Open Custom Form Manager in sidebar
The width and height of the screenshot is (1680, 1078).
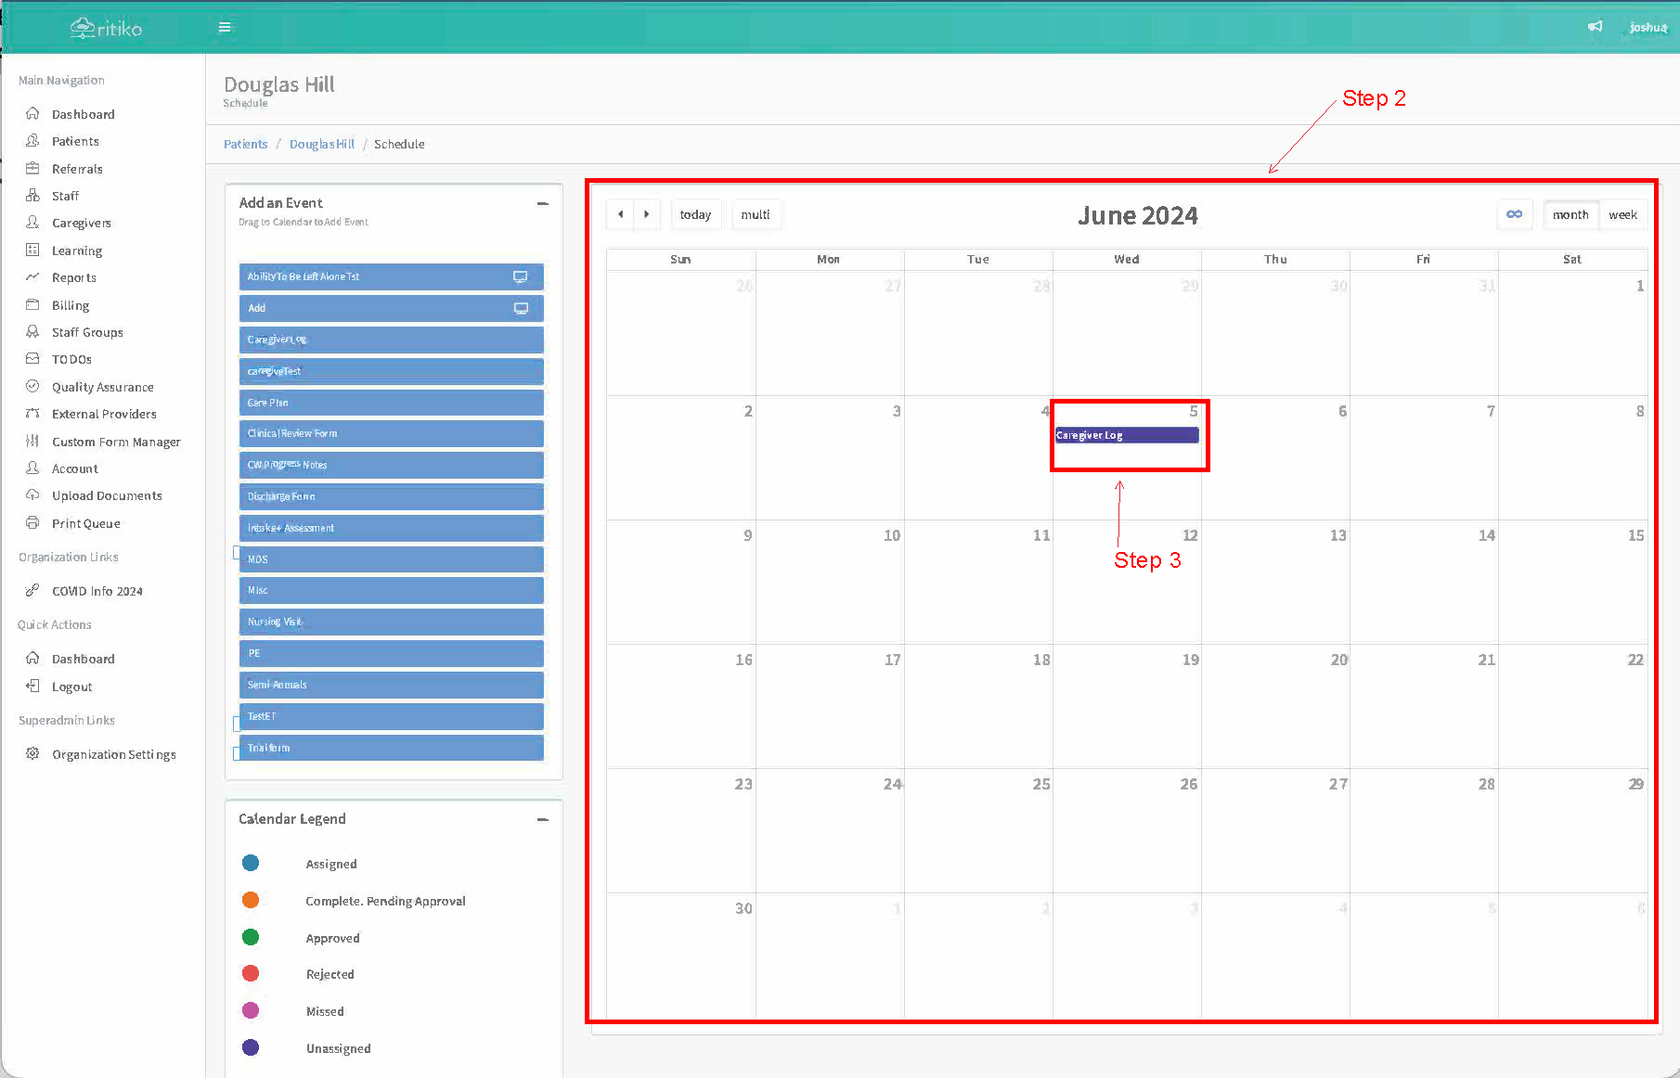click(x=116, y=442)
